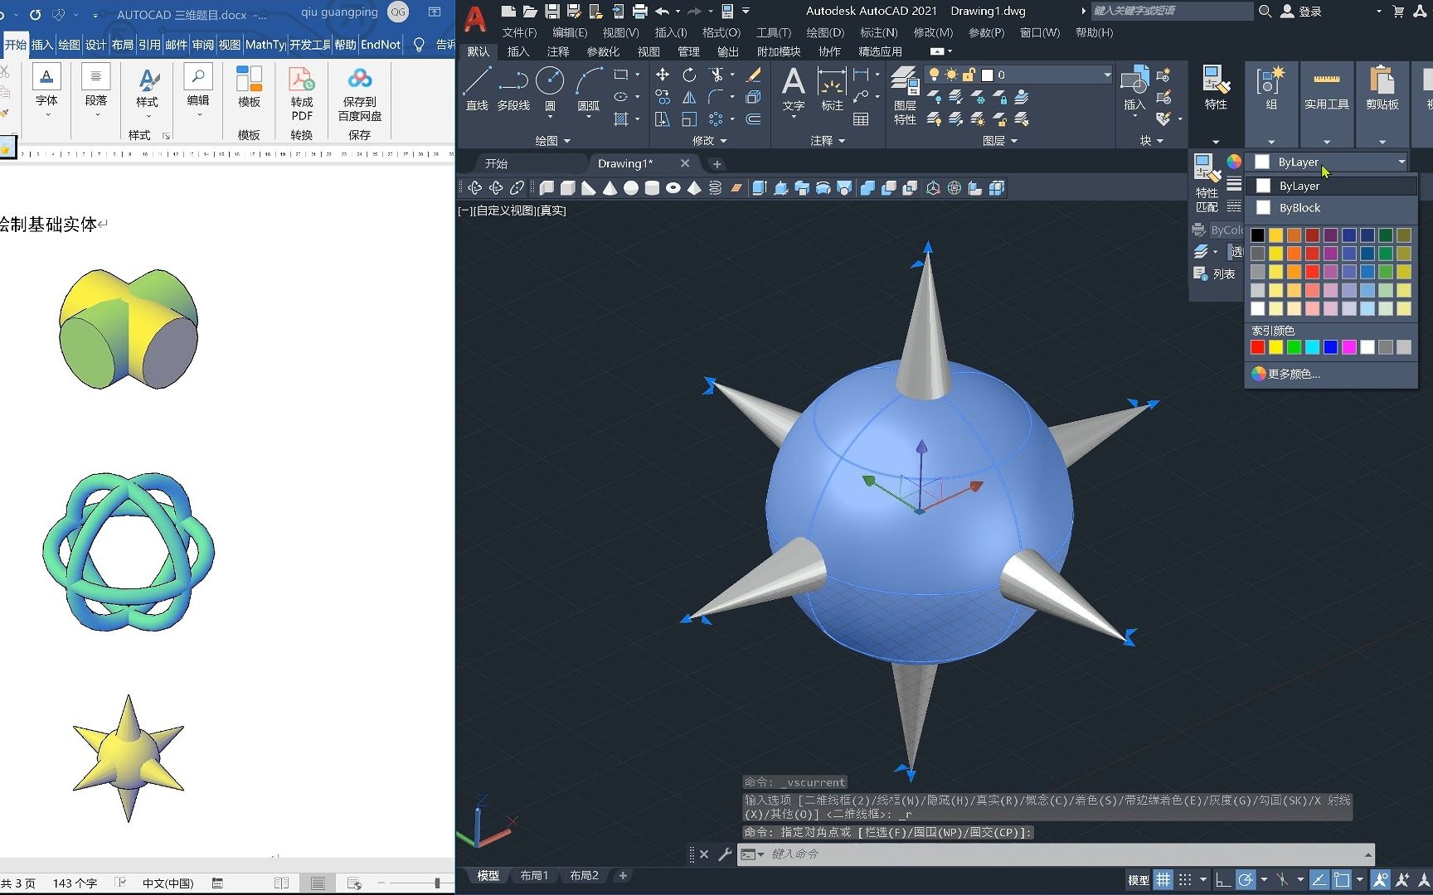This screenshot has width=1433, height=895.
Task: Toggle grid display in the status bar
Action: tap(1163, 879)
